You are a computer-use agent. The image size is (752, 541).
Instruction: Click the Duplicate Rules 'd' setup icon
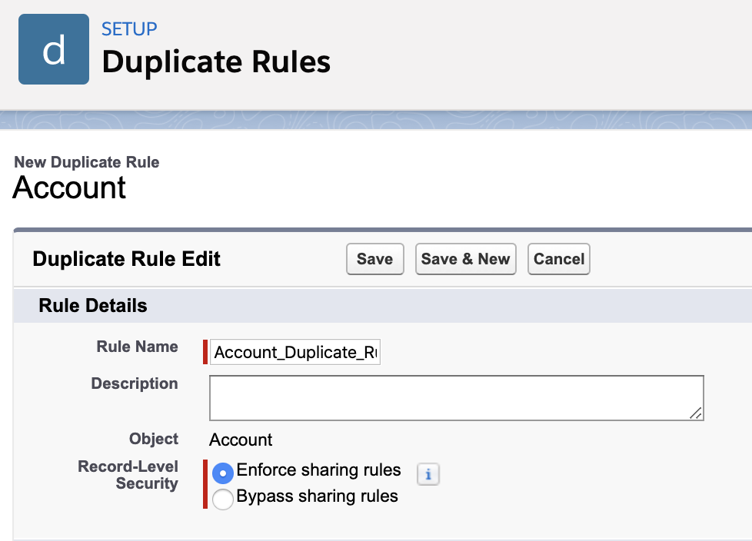(x=54, y=50)
